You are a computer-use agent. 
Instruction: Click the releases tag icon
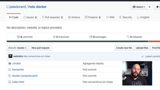coord(128,37)
